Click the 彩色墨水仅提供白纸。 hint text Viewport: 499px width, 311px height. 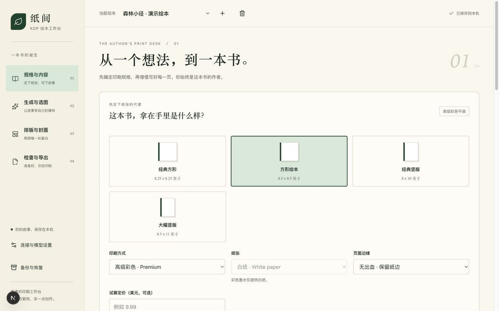coord(250,280)
